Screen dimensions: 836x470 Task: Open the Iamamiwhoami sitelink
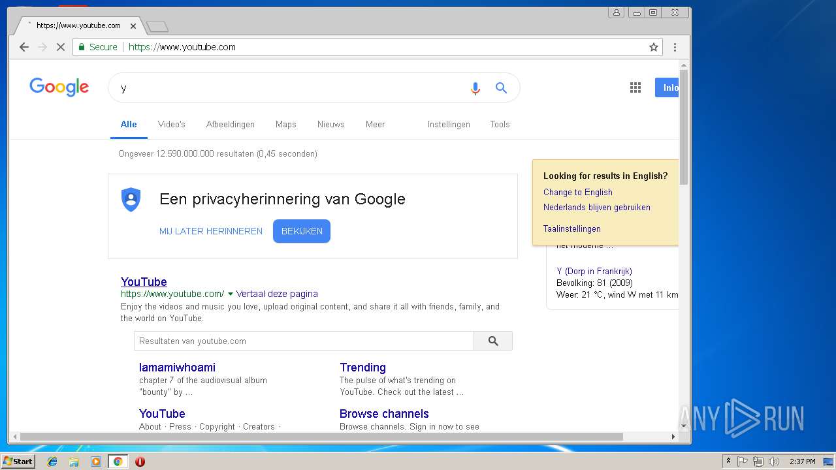coord(177,368)
